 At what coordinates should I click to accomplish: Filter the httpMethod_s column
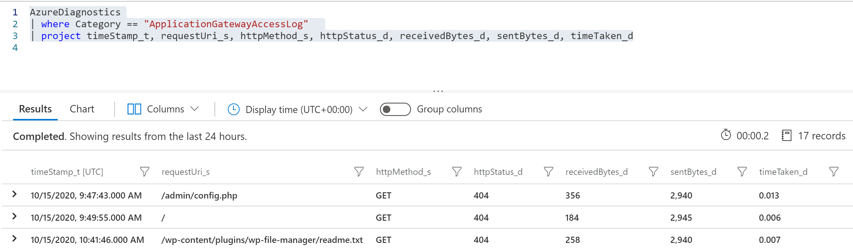(x=457, y=172)
